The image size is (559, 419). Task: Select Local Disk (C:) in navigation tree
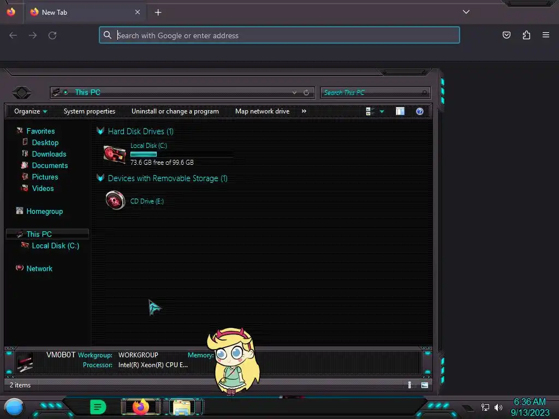coord(55,246)
